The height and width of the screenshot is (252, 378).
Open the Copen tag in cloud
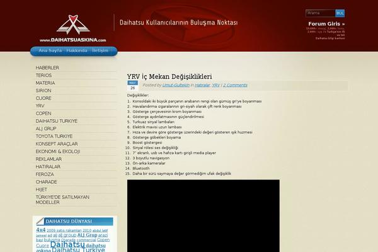(x=103, y=239)
